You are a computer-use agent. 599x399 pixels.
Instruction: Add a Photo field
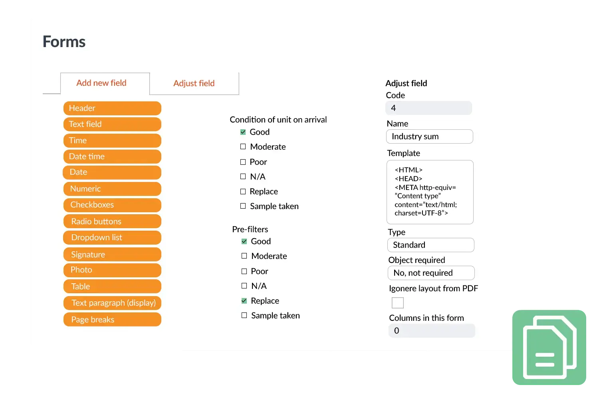(x=112, y=270)
